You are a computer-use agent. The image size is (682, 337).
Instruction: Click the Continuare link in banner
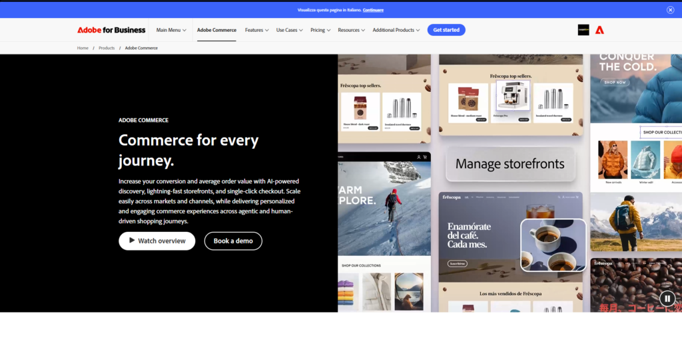tap(373, 10)
